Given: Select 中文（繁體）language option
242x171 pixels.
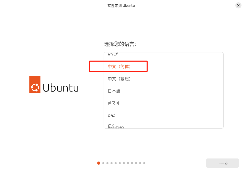Looking at the screenshot, I should (x=163, y=79).
